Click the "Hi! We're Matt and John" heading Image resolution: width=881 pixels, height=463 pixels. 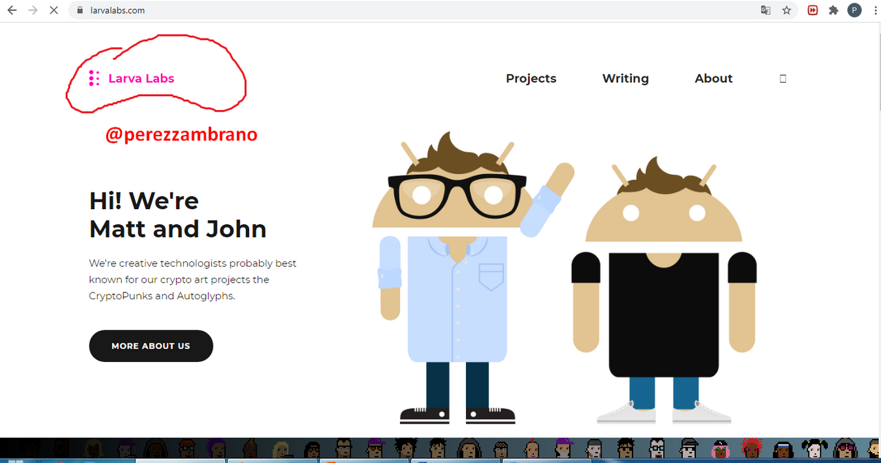click(x=178, y=215)
